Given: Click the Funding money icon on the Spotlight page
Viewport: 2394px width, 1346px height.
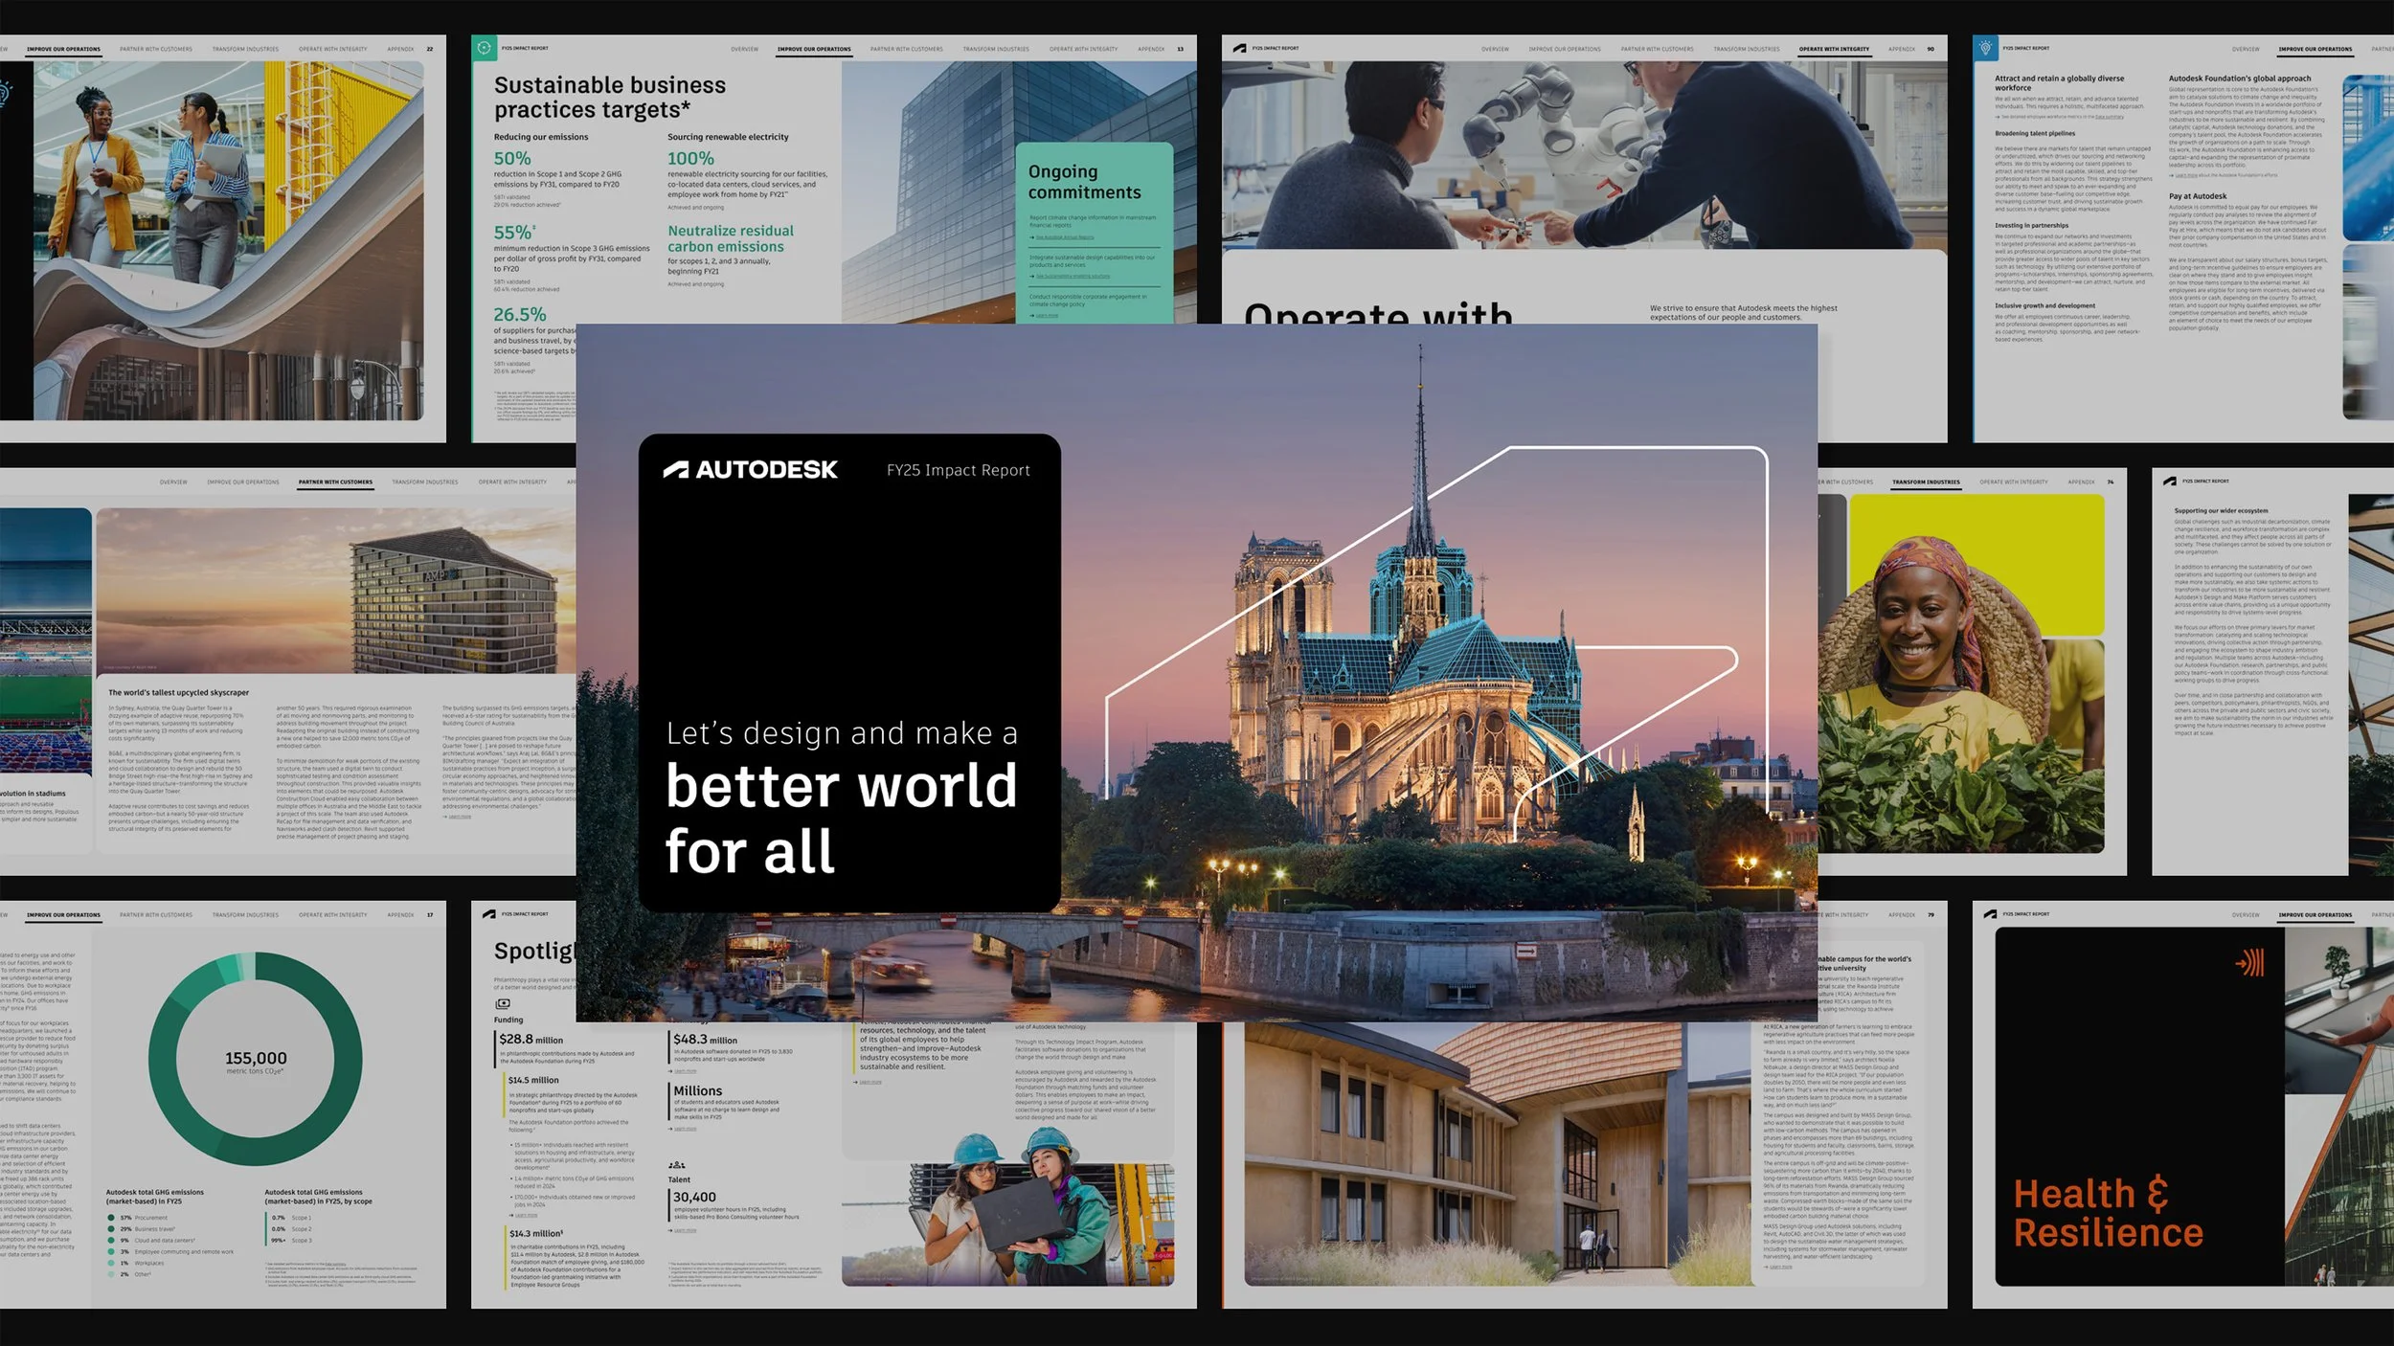Looking at the screenshot, I should [x=503, y=1003].
